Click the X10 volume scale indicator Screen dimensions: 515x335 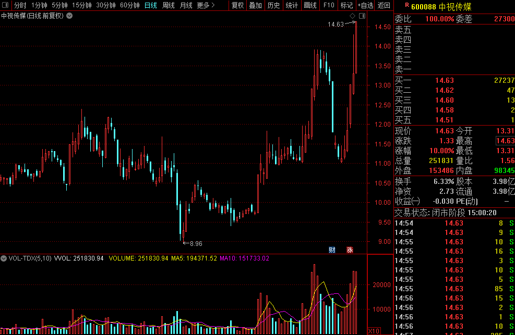pyautogui.click(x=374, y=331)
